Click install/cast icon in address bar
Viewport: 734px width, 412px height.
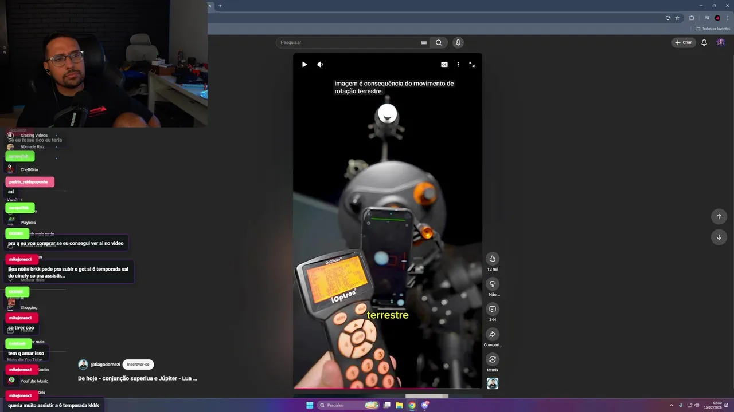coord(667,18)
